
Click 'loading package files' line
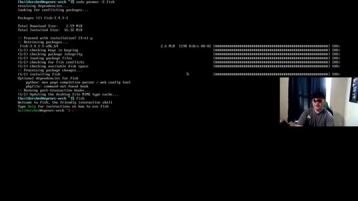[x=45, y=58]
